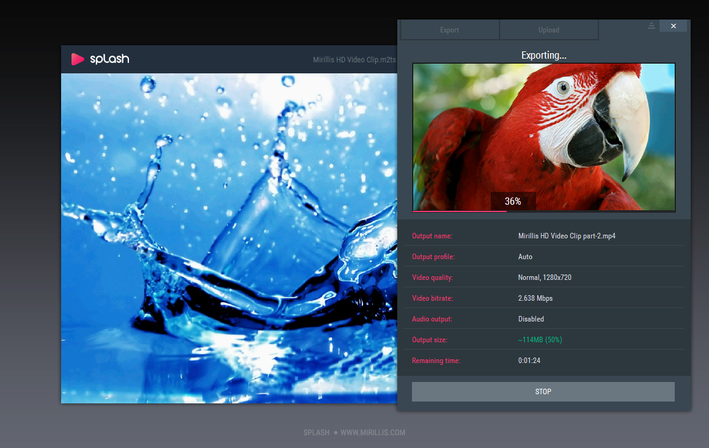The image size is (709, 448).
Task: Click the Mirillis HD Video Clip.m2ts title
Action: tap(354, 60)
